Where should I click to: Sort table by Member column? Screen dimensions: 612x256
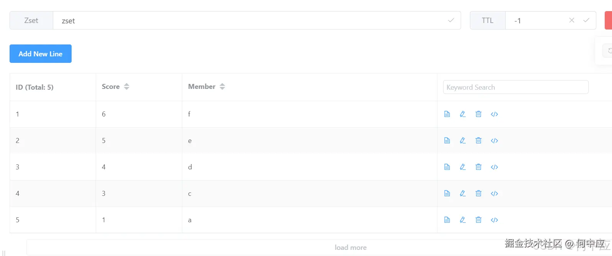[222, 87]
